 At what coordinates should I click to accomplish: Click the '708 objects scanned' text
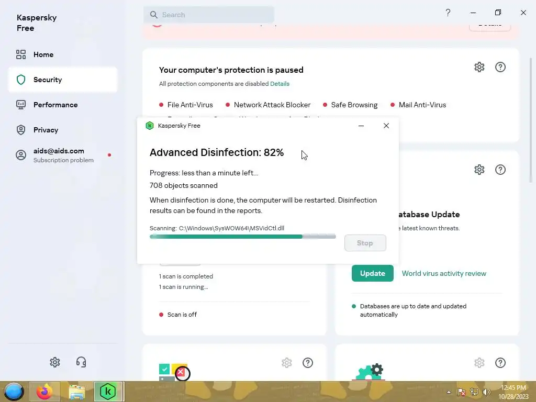point(184,186)
